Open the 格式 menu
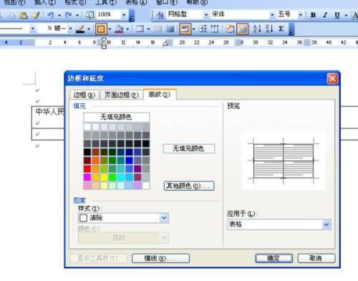 pos(75,2)
